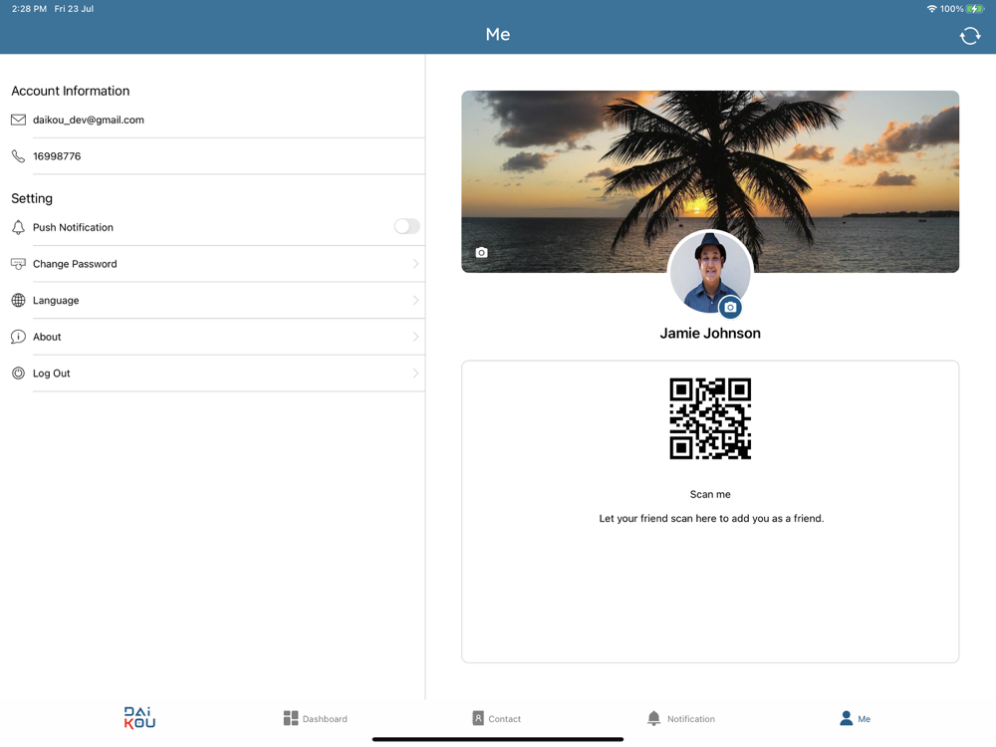Click the About info bubble icon
Screen dimensions: 996x747
tap(18, 337)
